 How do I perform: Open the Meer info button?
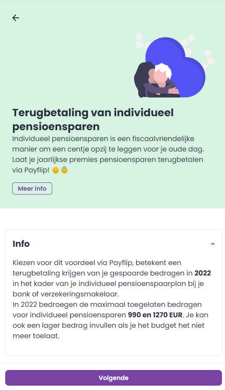32,188
